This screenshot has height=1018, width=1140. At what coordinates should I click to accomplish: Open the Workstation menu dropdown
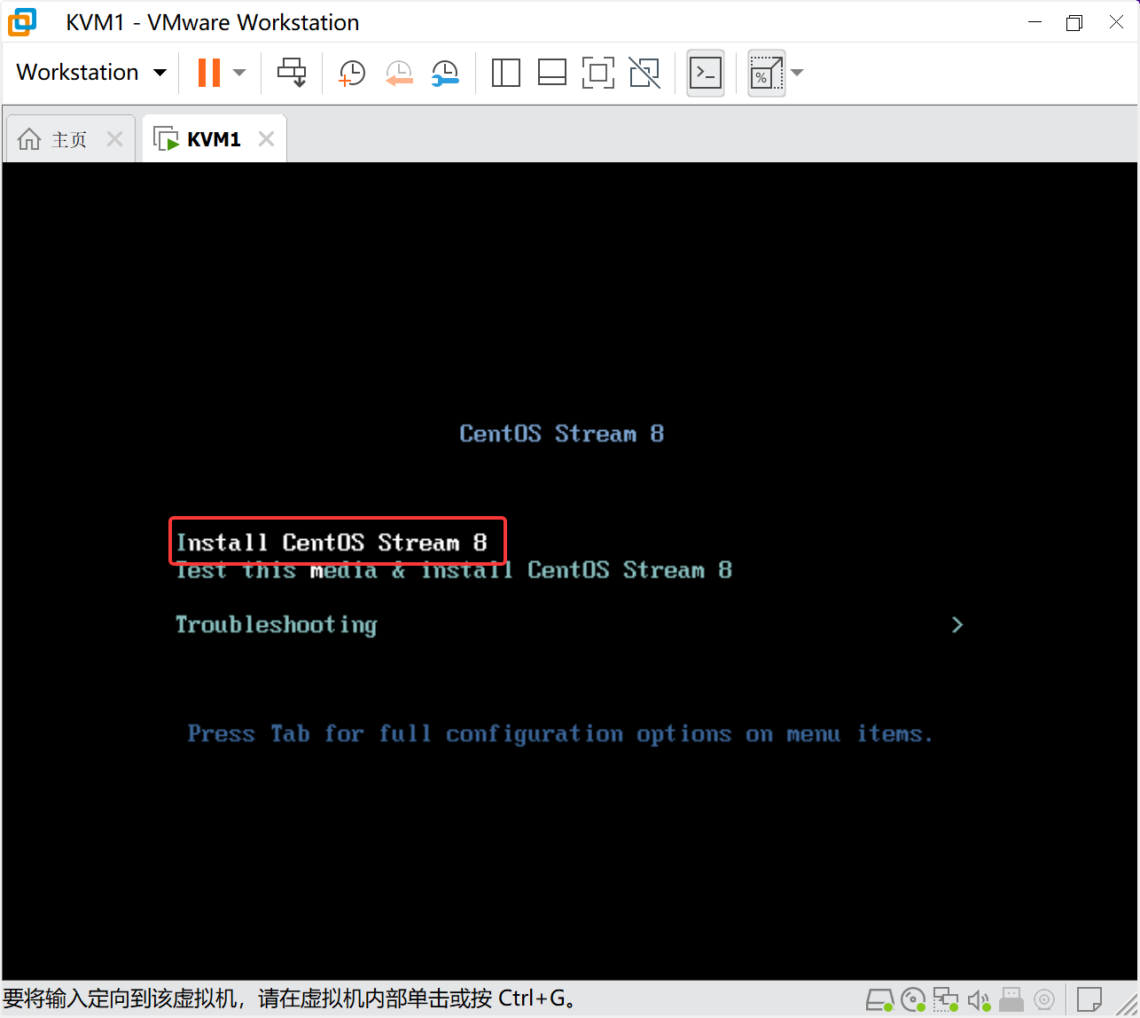(91, 72)
